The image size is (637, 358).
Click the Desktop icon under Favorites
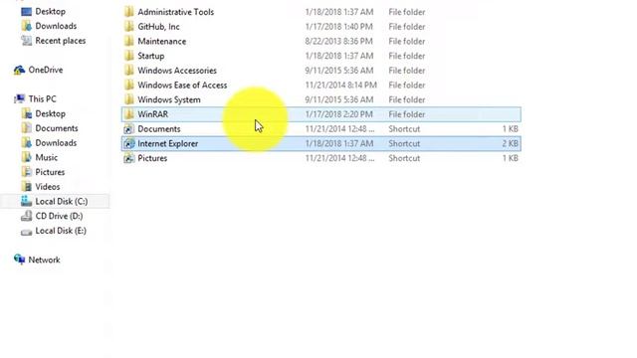point(27,12)
